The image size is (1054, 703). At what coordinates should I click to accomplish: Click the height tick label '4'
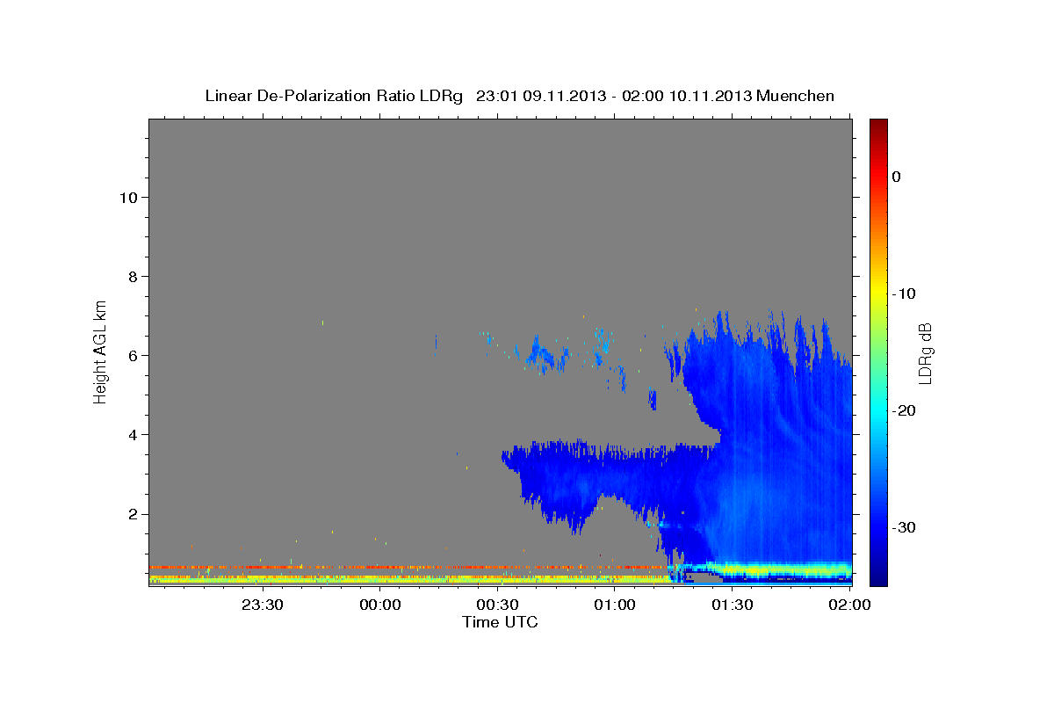(x=131, y=434)
